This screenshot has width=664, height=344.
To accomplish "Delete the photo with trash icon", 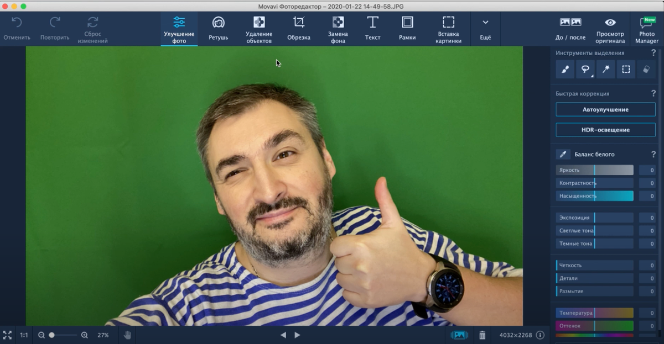I will click(x=483, y=335).
